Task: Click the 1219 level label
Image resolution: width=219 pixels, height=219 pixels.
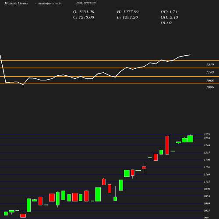Action: (210, 65)
